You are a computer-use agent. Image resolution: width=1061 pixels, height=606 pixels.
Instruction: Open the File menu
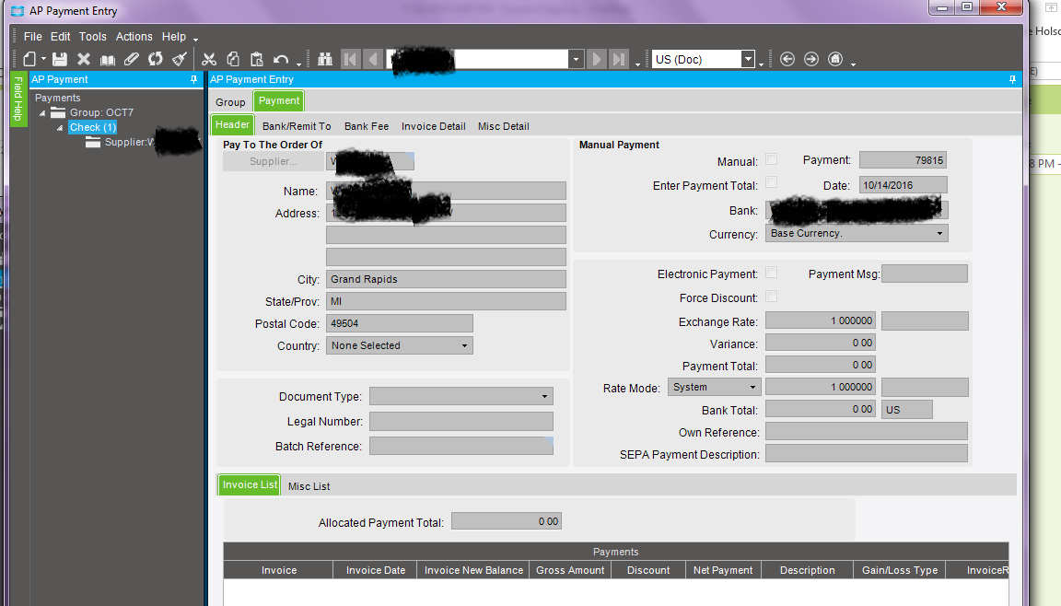pyautogui.click(x=32, y=37)
